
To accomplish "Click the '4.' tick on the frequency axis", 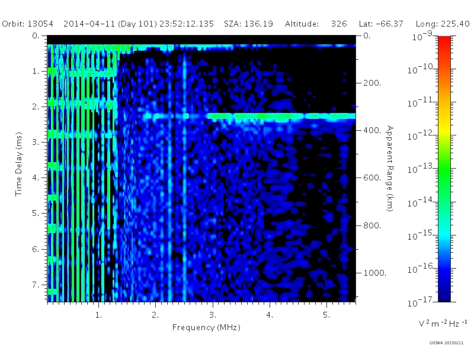I will [x=270, y=315].
